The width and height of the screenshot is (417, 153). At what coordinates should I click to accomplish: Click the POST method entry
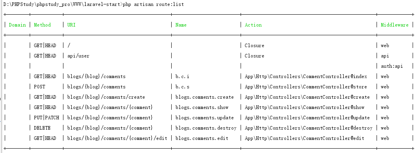click(x=39, y=87)
